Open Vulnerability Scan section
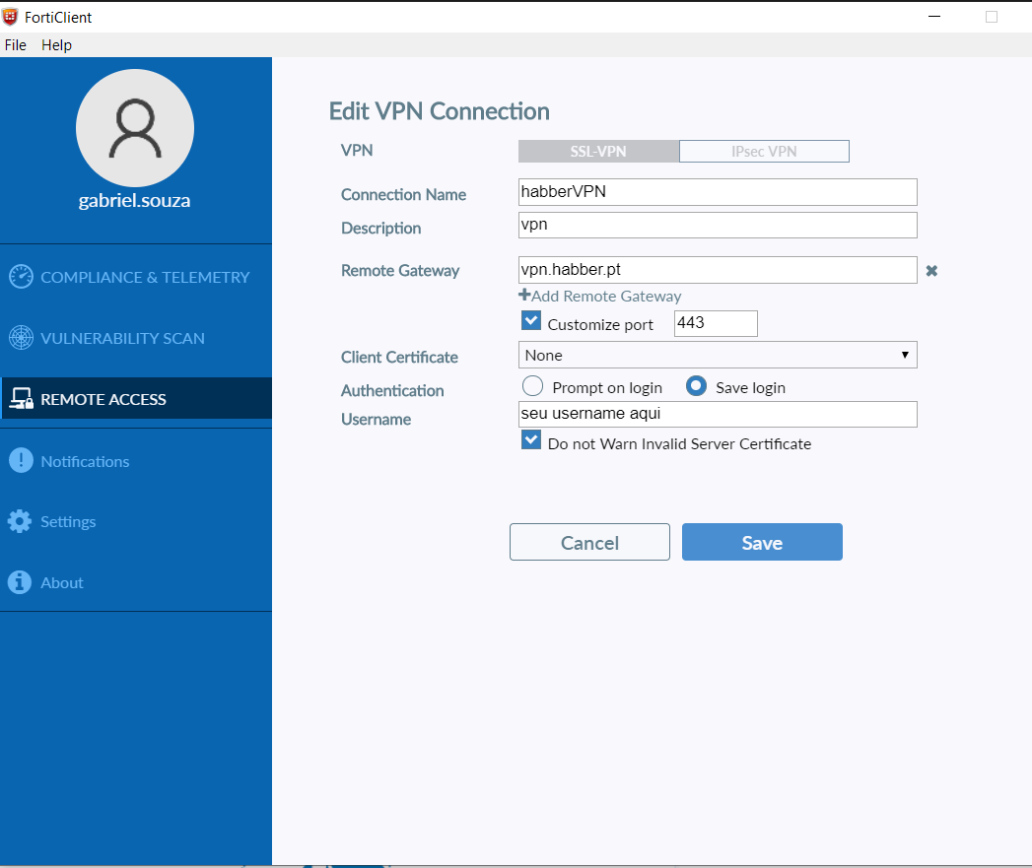 [x=123, y=338]
